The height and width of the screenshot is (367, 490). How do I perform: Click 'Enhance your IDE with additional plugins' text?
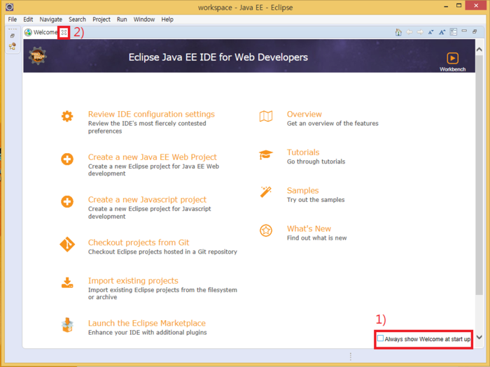click(147, 332)
